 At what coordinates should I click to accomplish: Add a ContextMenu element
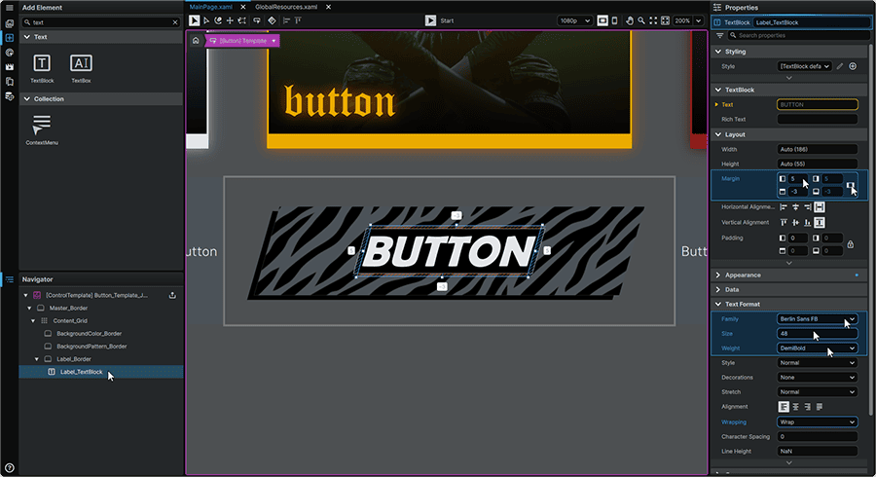tap(42, 130)
